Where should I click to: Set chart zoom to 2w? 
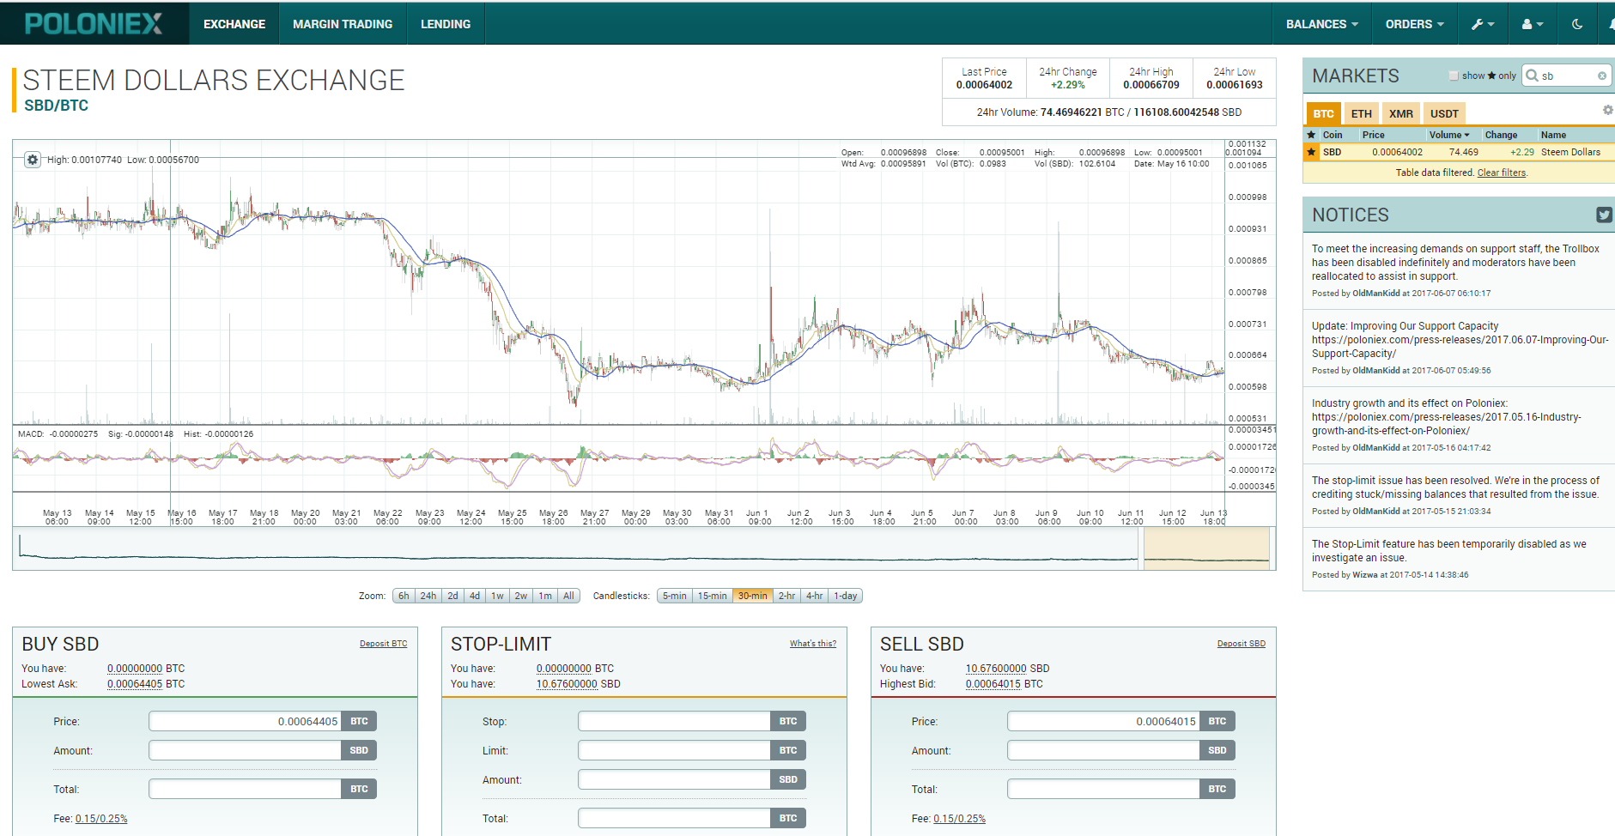click(x=521, y=596)
